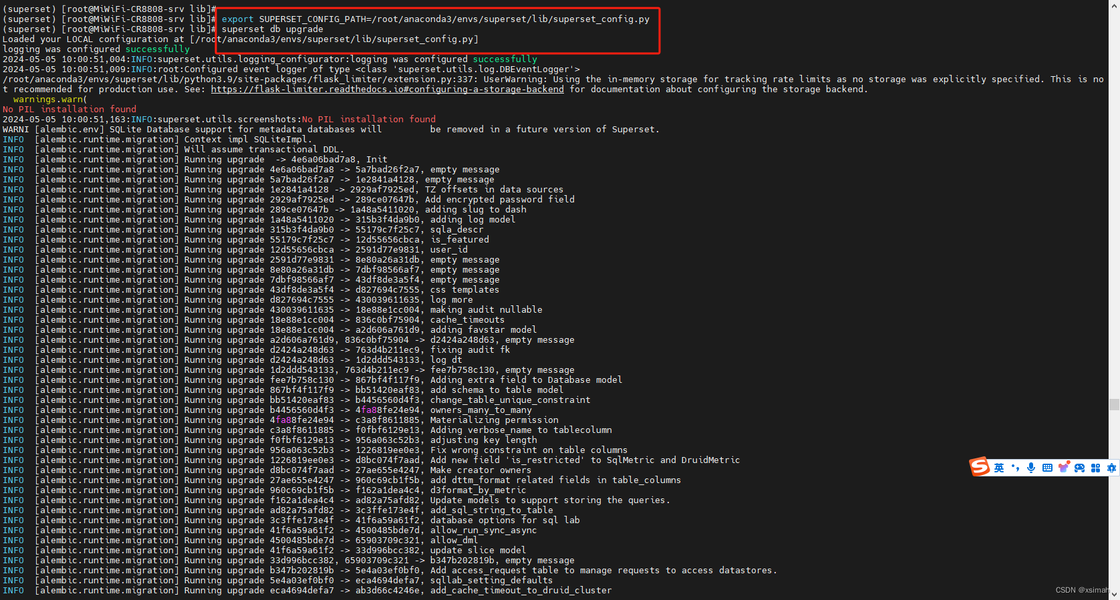This screenshot has height=600, width=1120.
Task: Open the flask-limiter readthedocs storage backend link
Action: pyautogui.click(x=388, y=89)
